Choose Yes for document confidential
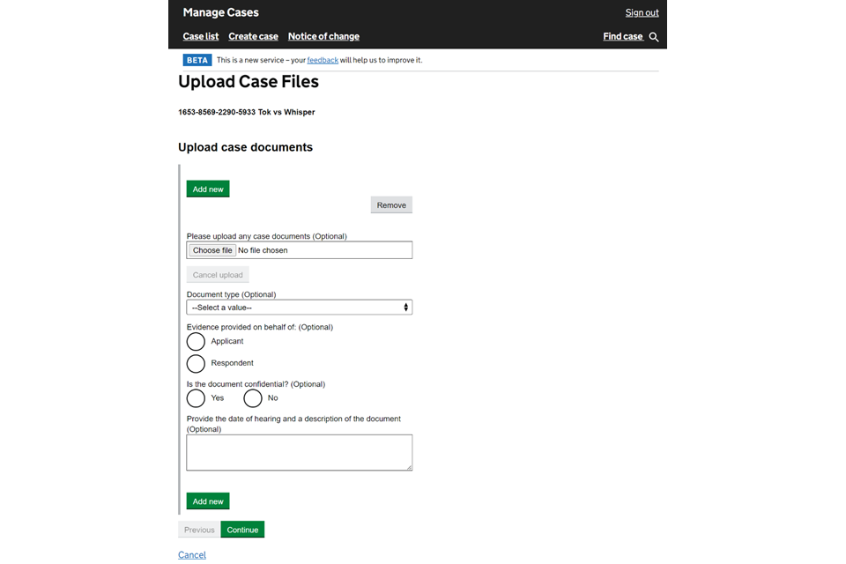Image resolution: width=846 pixels, height=564 pixels. coord(196,398)
